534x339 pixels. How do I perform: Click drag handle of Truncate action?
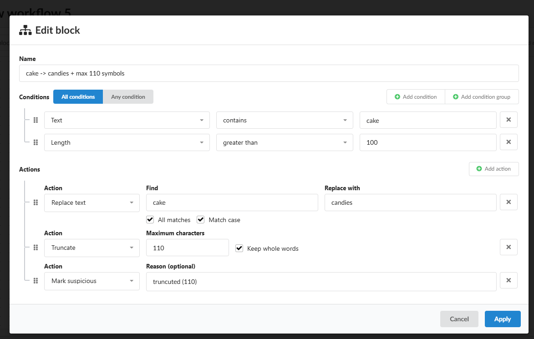[36, 248]
